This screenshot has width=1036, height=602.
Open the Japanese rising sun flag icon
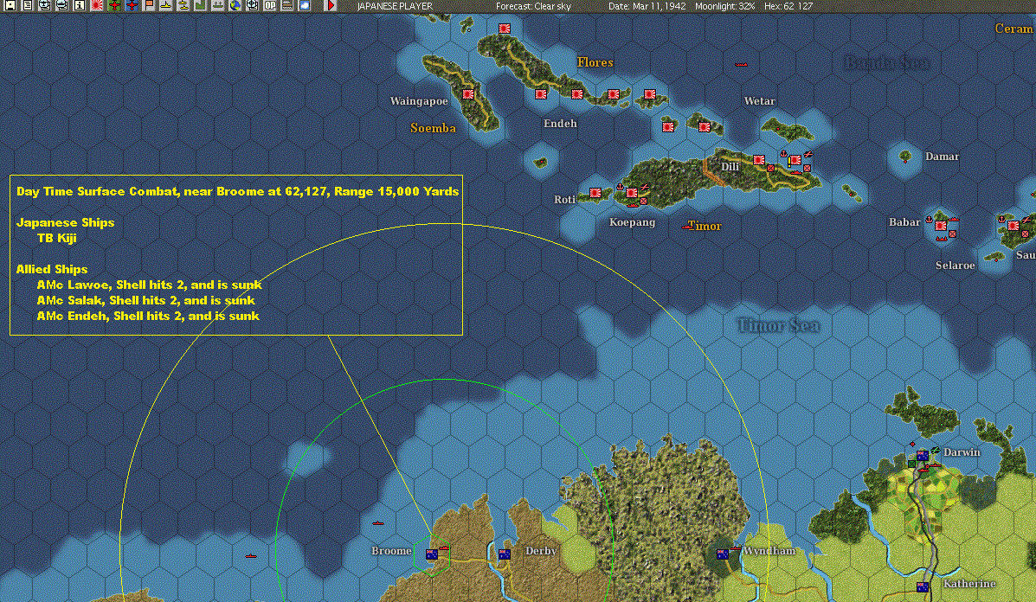point(96,5)
